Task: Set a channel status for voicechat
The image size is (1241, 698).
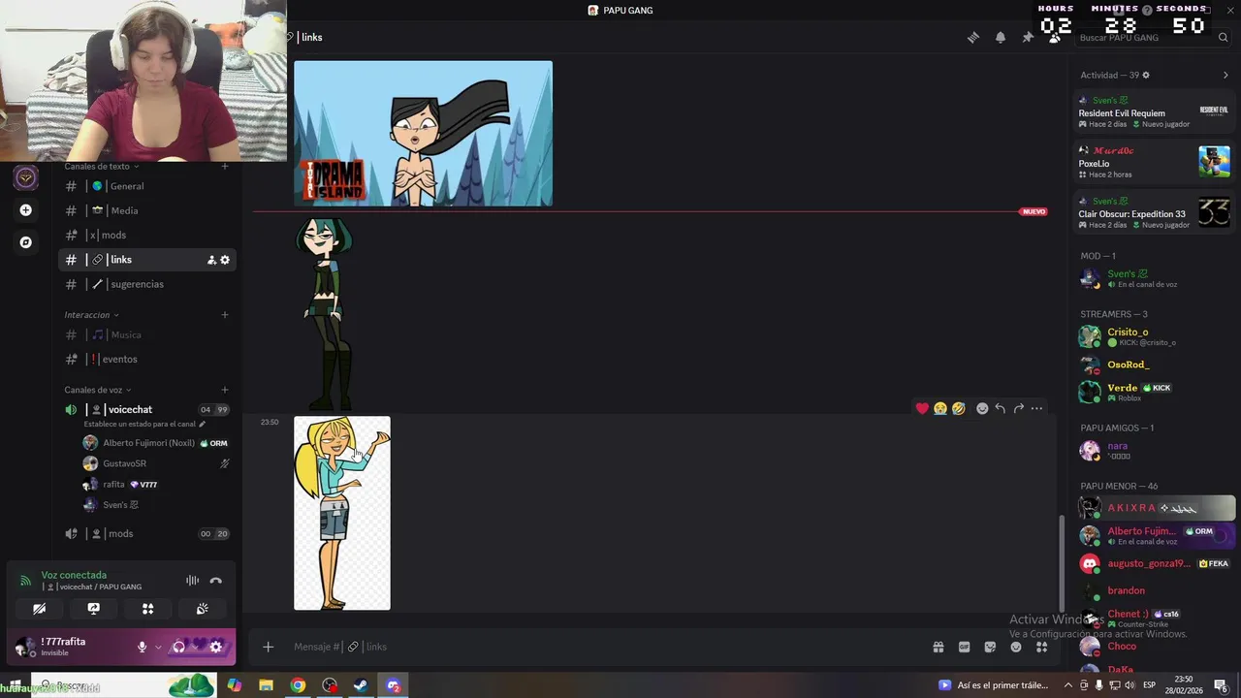Action: (x=144, y=424)
